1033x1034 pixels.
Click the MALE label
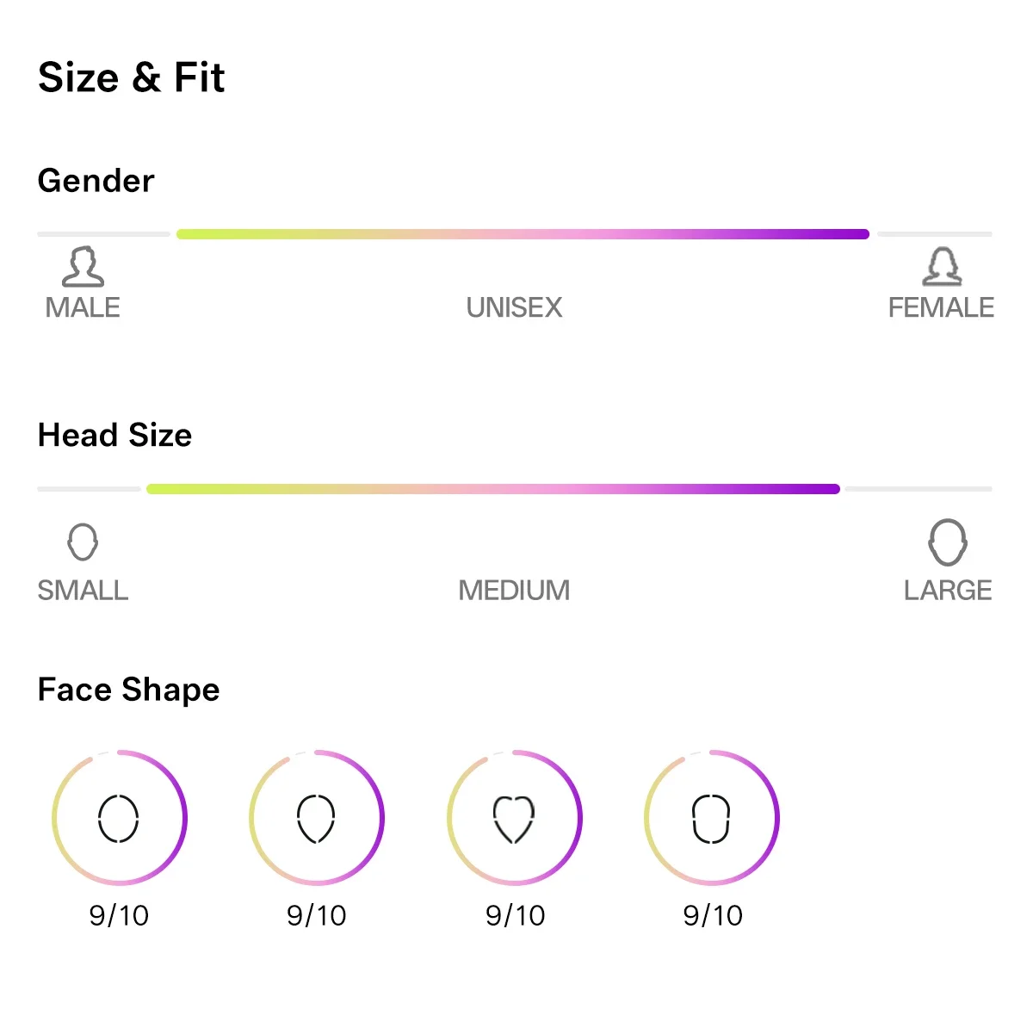(x=83, y=307)
